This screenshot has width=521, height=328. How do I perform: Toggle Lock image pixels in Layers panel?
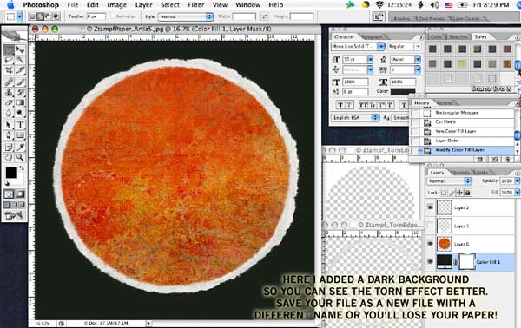coord(452,193)
